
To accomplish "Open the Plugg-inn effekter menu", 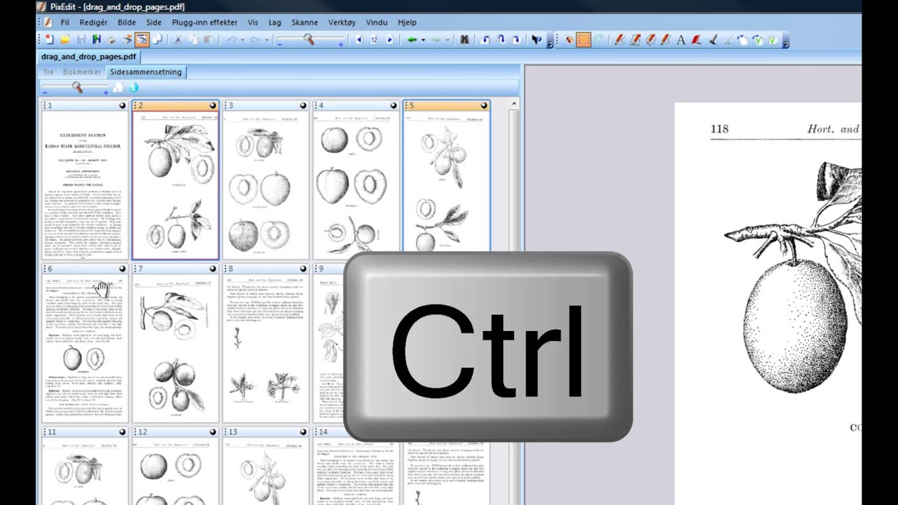I will (x=205, y=22).
